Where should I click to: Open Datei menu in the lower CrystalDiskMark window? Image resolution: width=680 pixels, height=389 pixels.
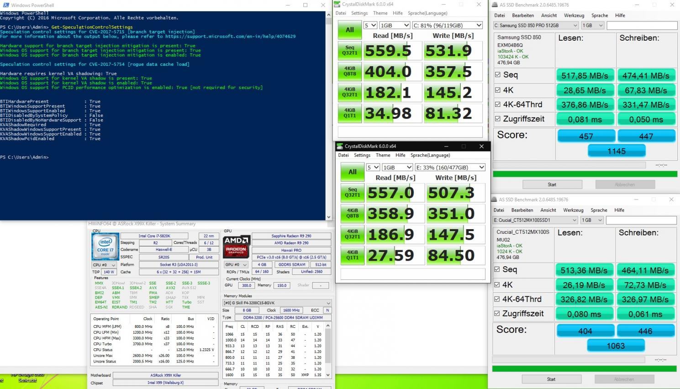tap(343, 155)
